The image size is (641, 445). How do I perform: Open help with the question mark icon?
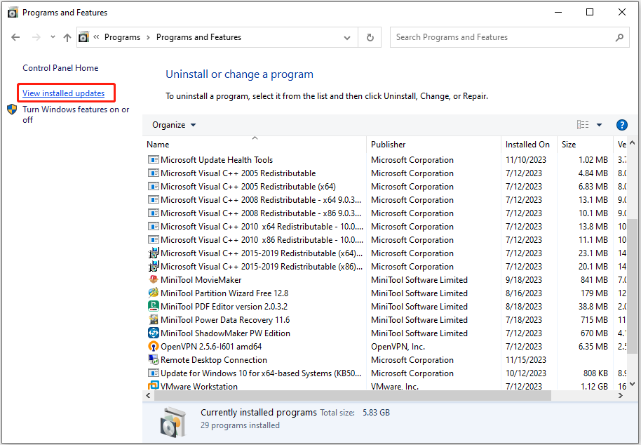[622, 125]
